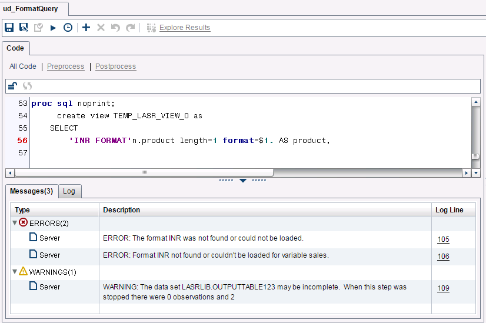Select the Messages(3) tab
486x323 pixels.
31,191
